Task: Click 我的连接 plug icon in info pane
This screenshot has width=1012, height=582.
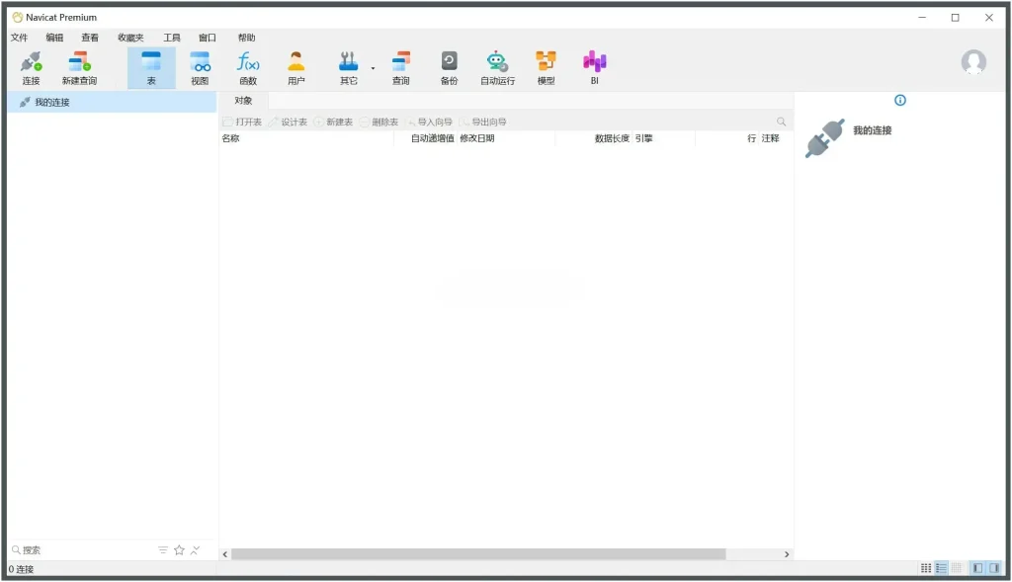Action: (x=825, y=138)
